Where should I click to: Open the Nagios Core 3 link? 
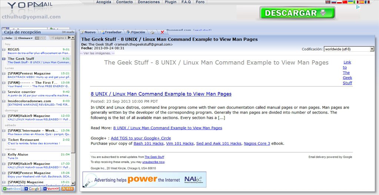[257, 144]
